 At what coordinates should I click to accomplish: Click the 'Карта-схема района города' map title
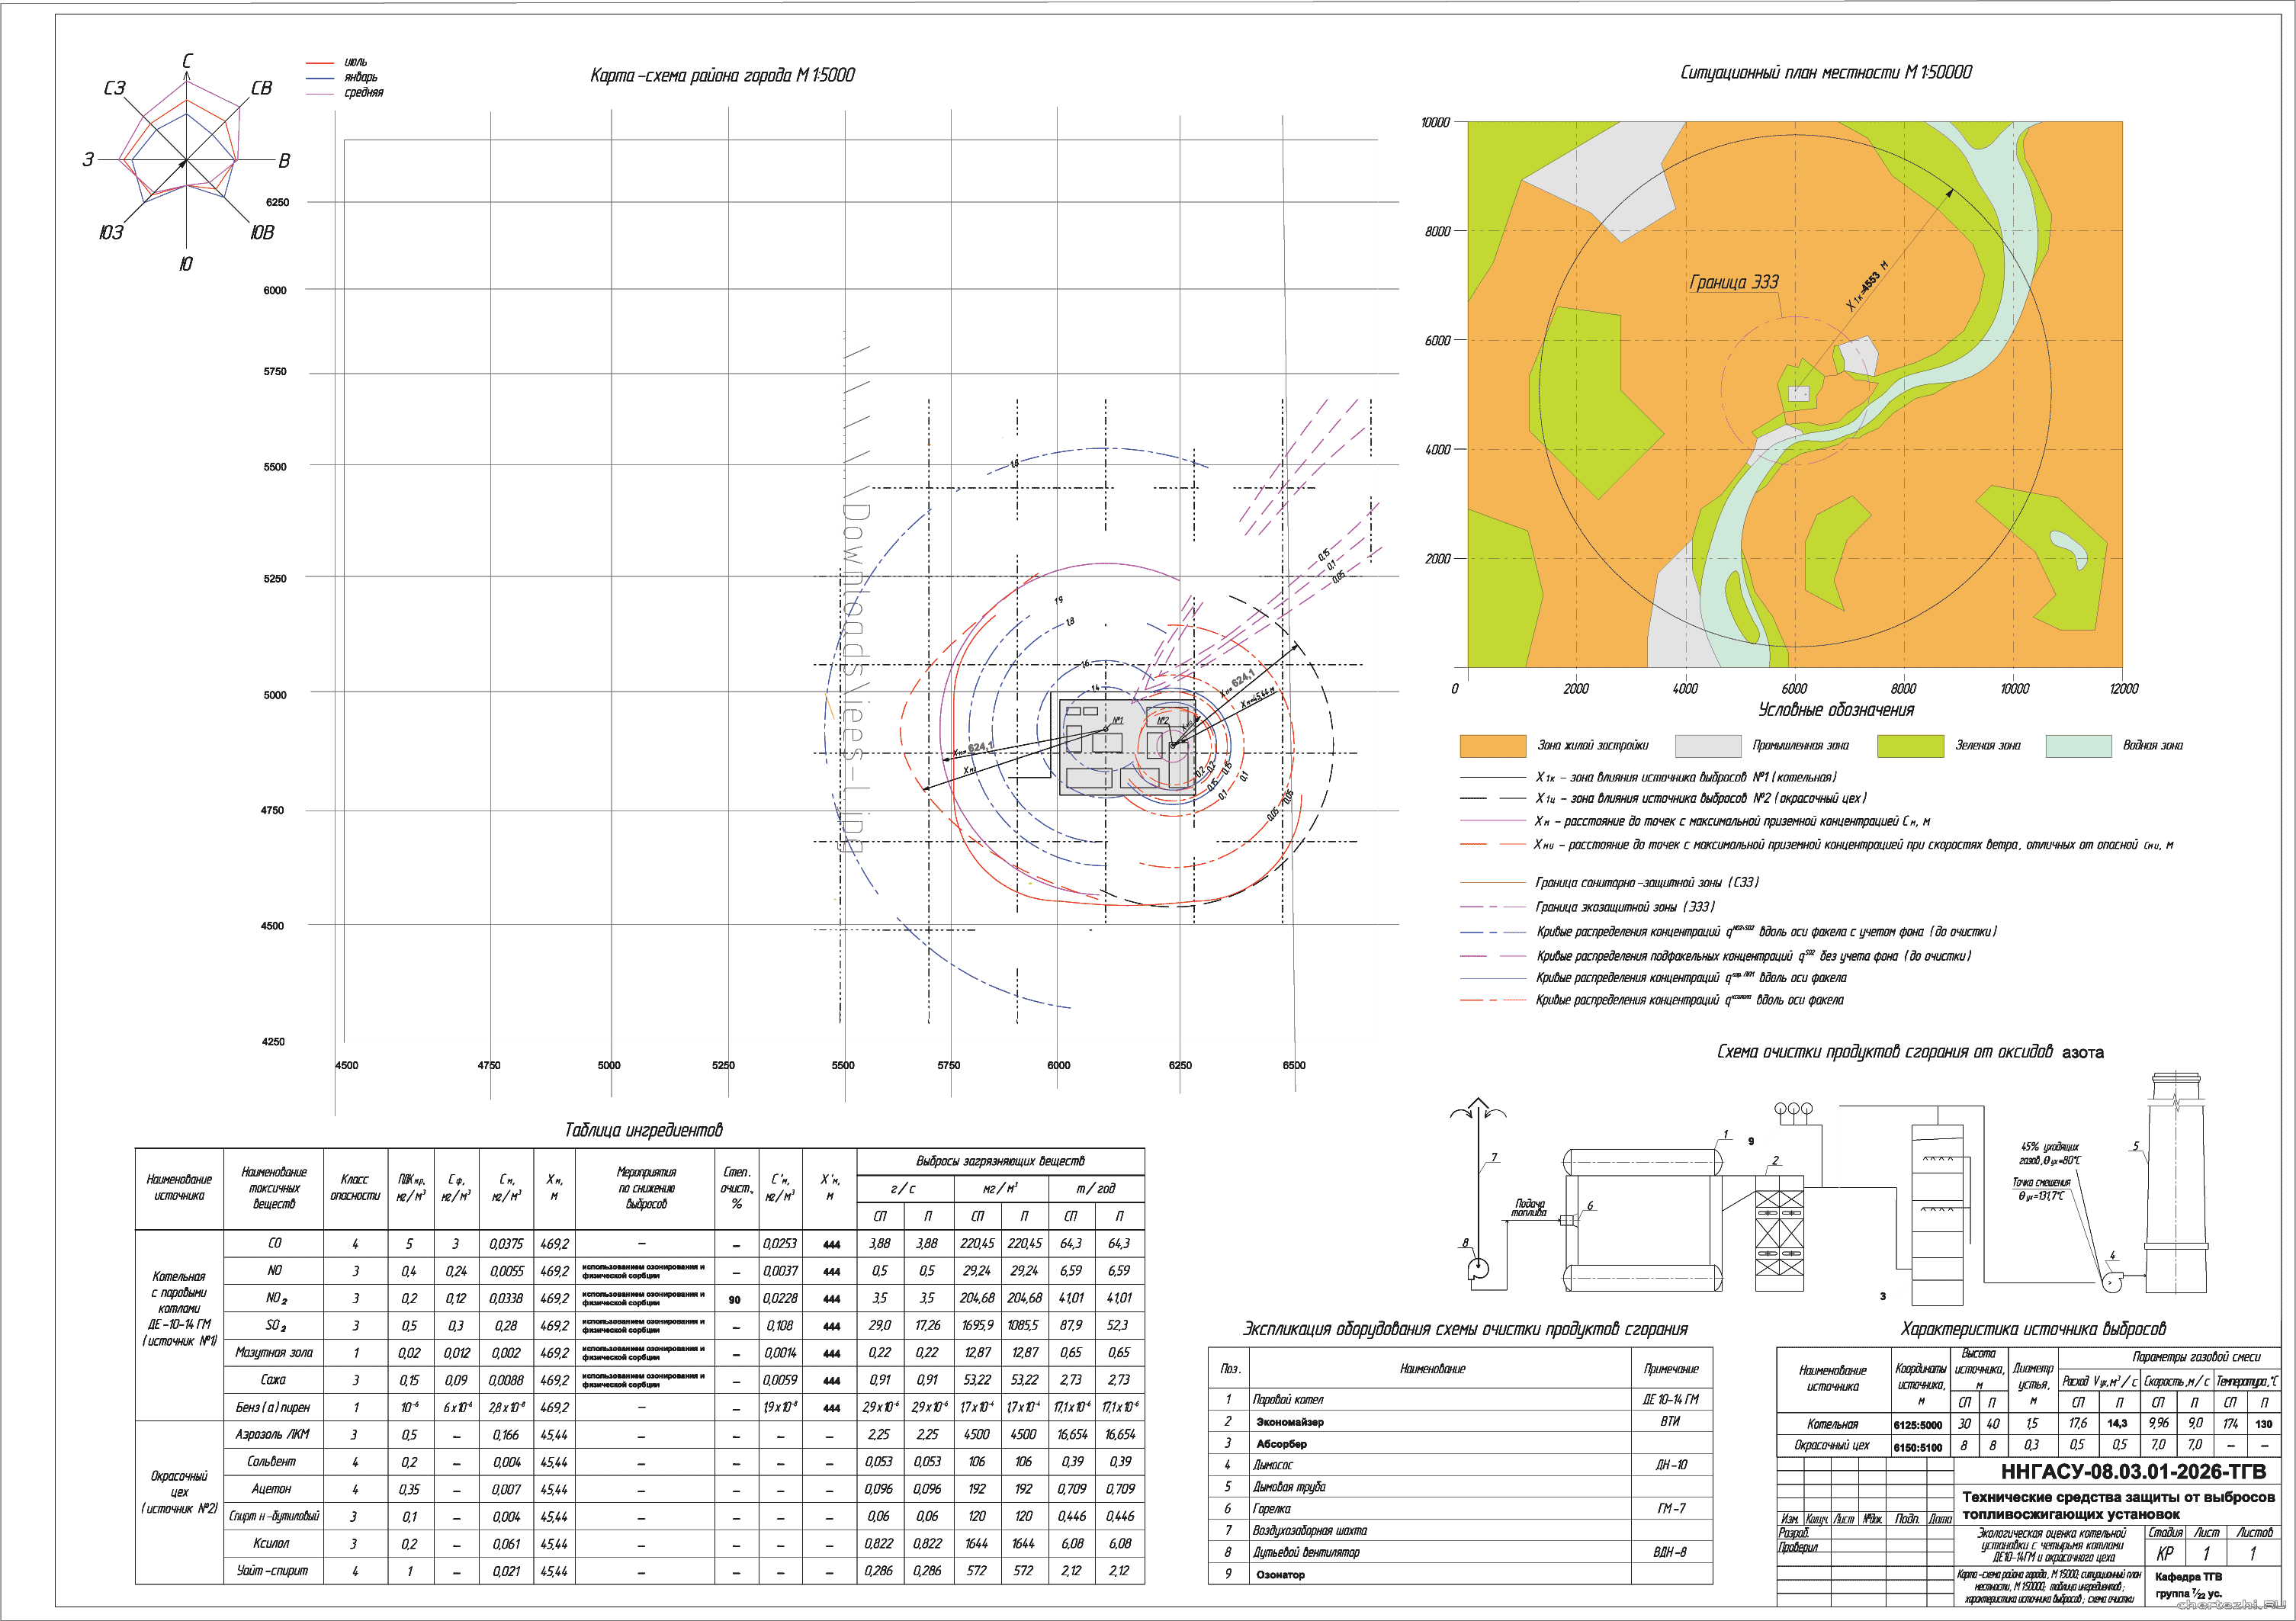(722, 75)
